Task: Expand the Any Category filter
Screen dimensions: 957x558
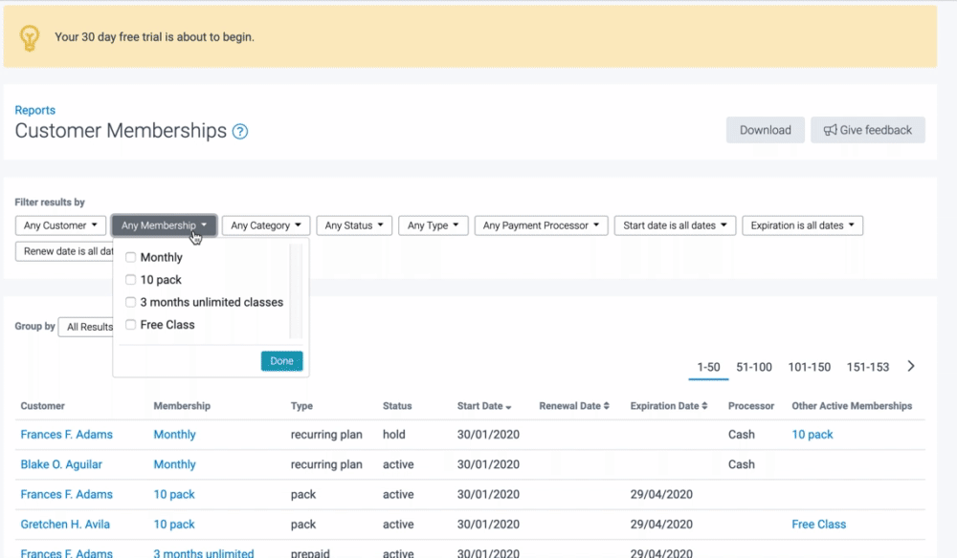Action: click(266, 225)
